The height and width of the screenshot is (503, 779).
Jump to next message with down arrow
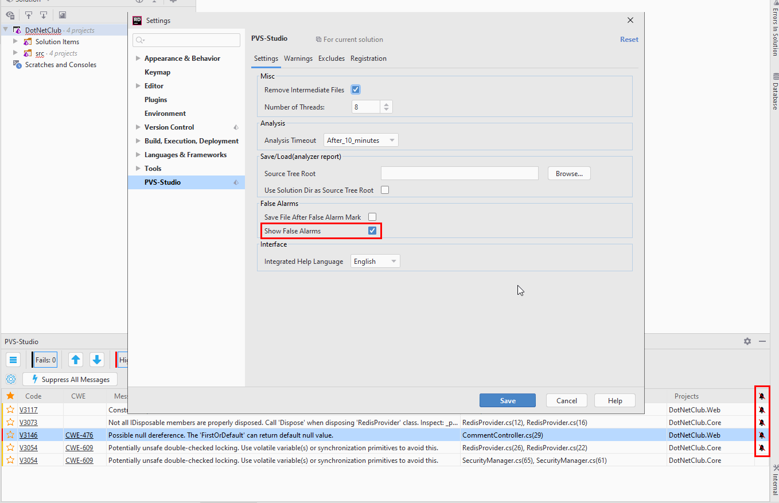tap(97, 360)
